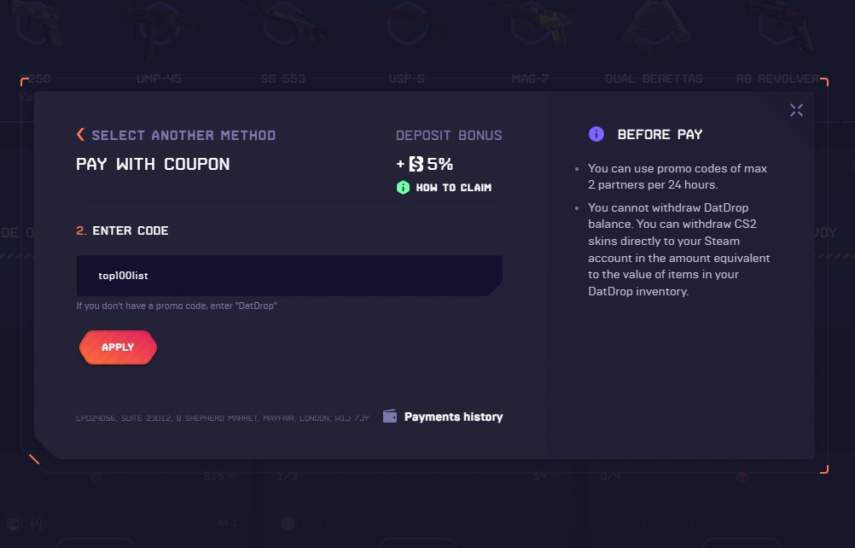This screenshot has height=548, width=855.
Task: Dismiss the coupon dialog with the X icon
Action: tap(796, 109)
